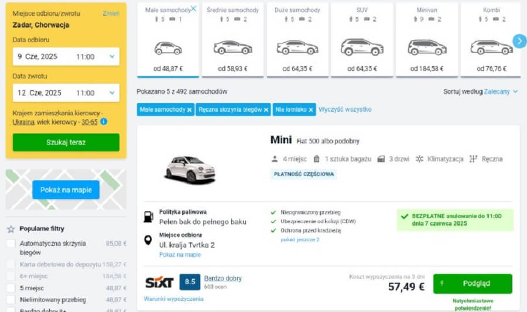Remove the 'Nie lotnisko' filter chip
Image resolution: width=527 pixels, height=312 pixels.
[x=311, y=109]
